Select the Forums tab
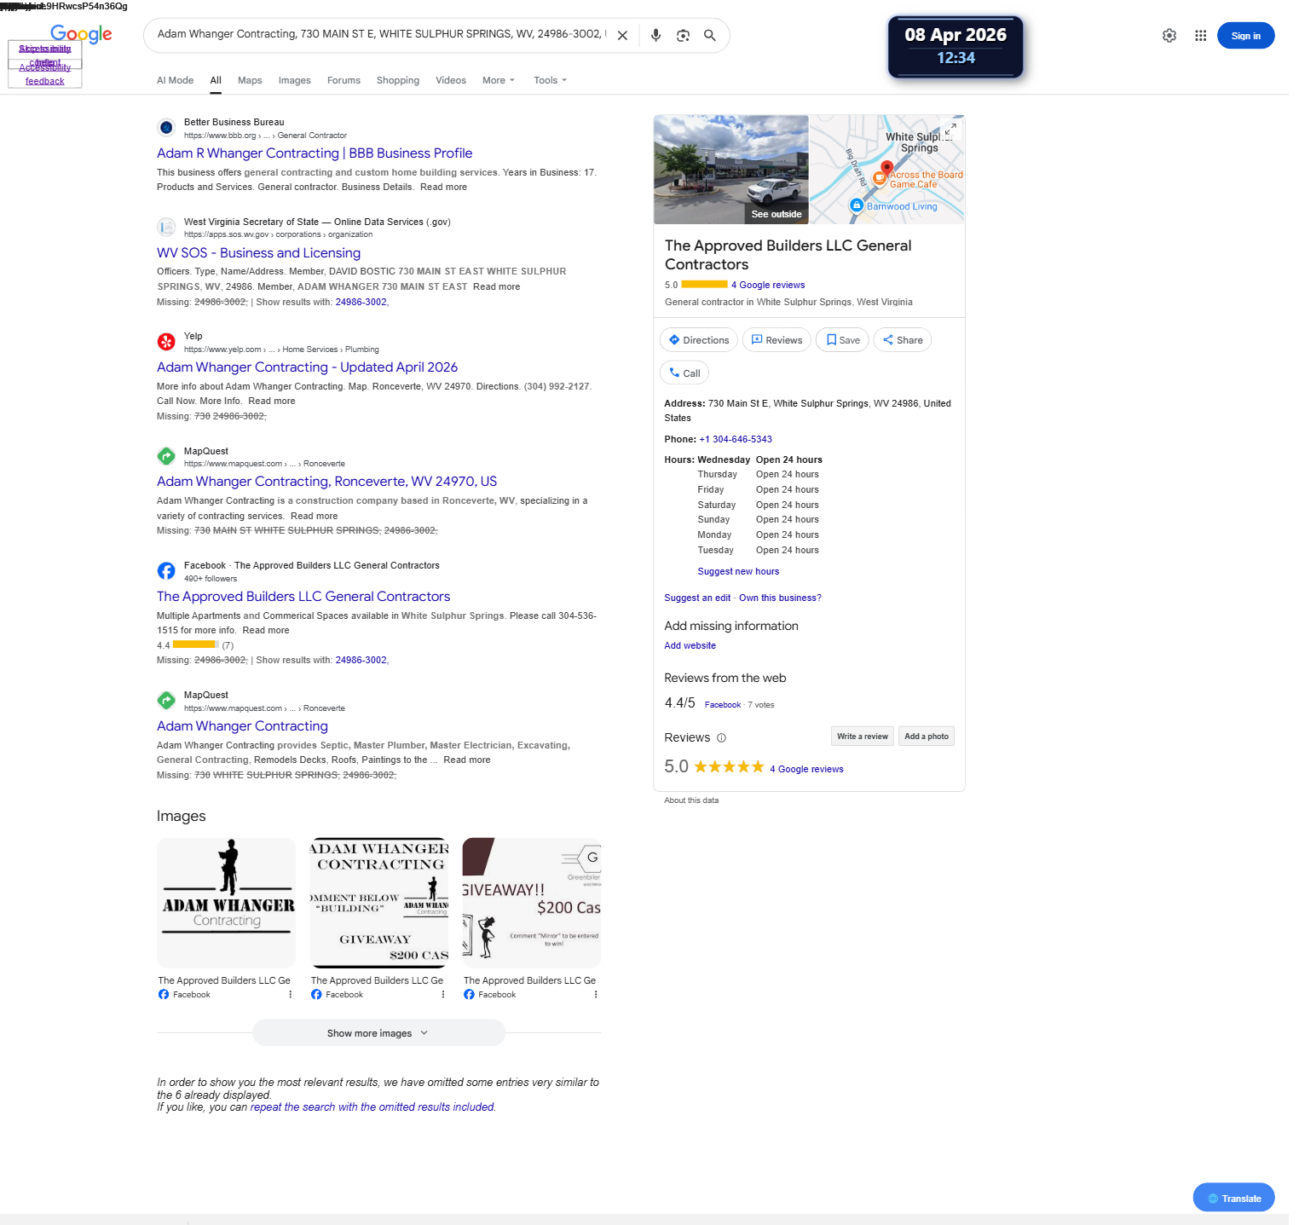The height and width of the screenshot is (1225, 1299). (x=344, y=81)
